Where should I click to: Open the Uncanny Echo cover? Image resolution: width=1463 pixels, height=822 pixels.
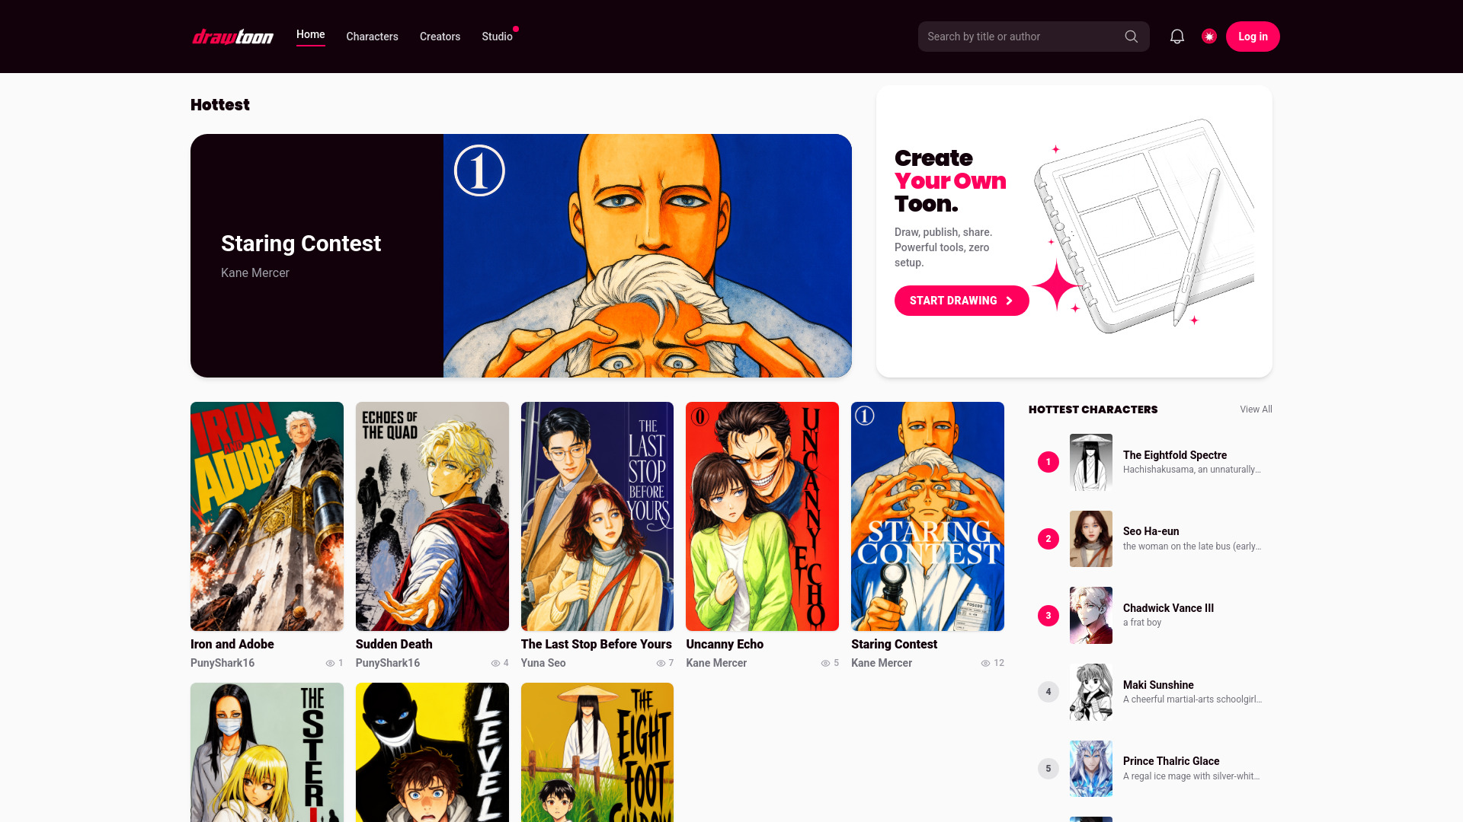tap(762, 516)
